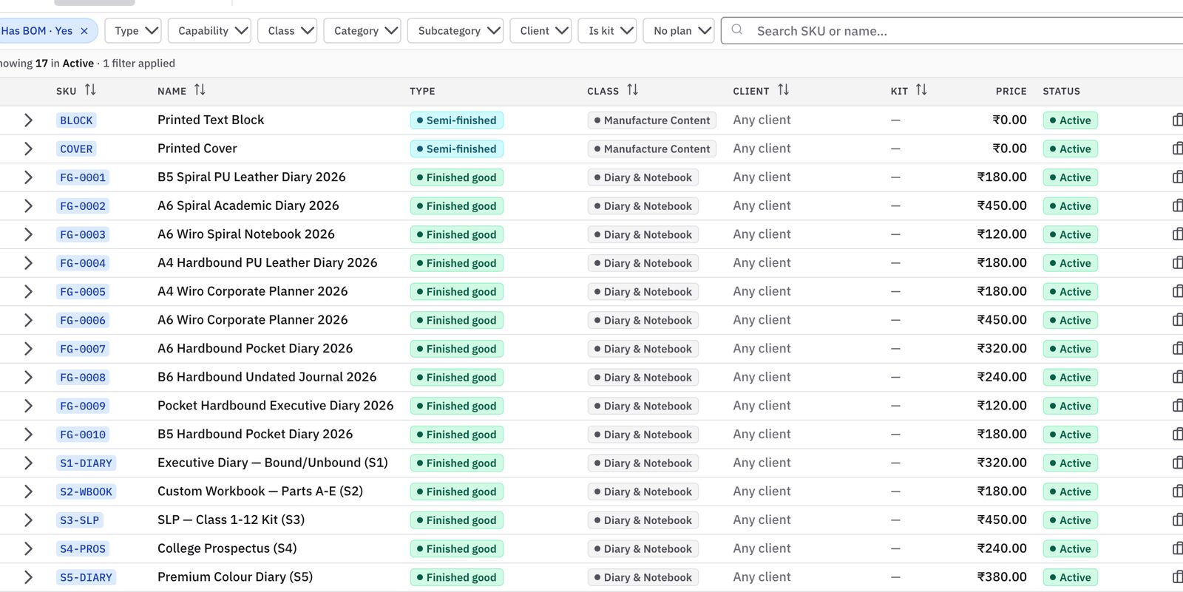1183x592 pixels.
Task: Open the Is kit filter dropdown
Action: (607, 31)
